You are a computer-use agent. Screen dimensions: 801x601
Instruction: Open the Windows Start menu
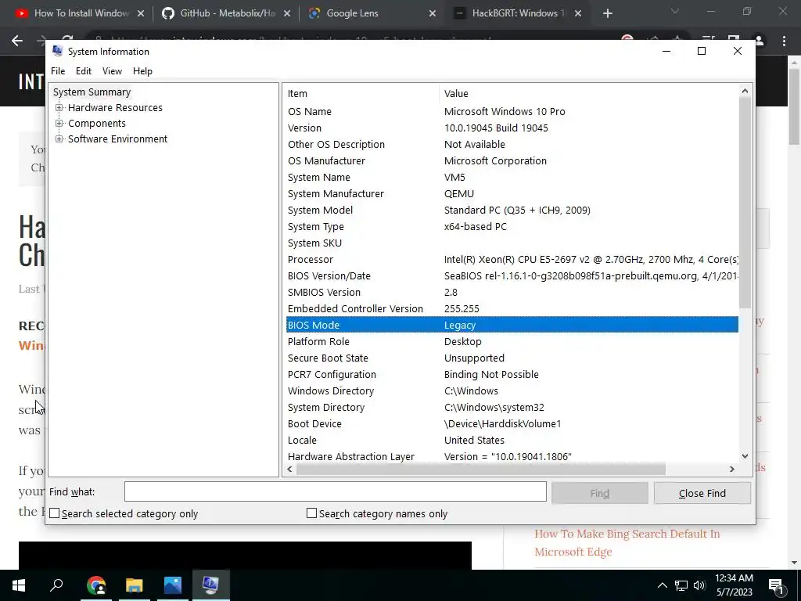point(19,585)
